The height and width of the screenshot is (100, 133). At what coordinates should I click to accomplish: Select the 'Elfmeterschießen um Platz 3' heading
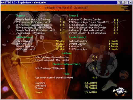click(x=66, y=64)
